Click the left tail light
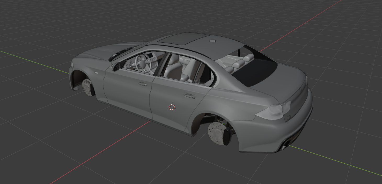This screenshot has width=382, height=184. tap(273, 111)
